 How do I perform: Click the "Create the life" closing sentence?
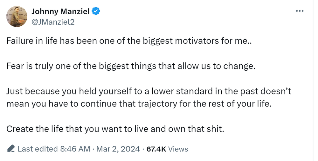pos(115,129)
